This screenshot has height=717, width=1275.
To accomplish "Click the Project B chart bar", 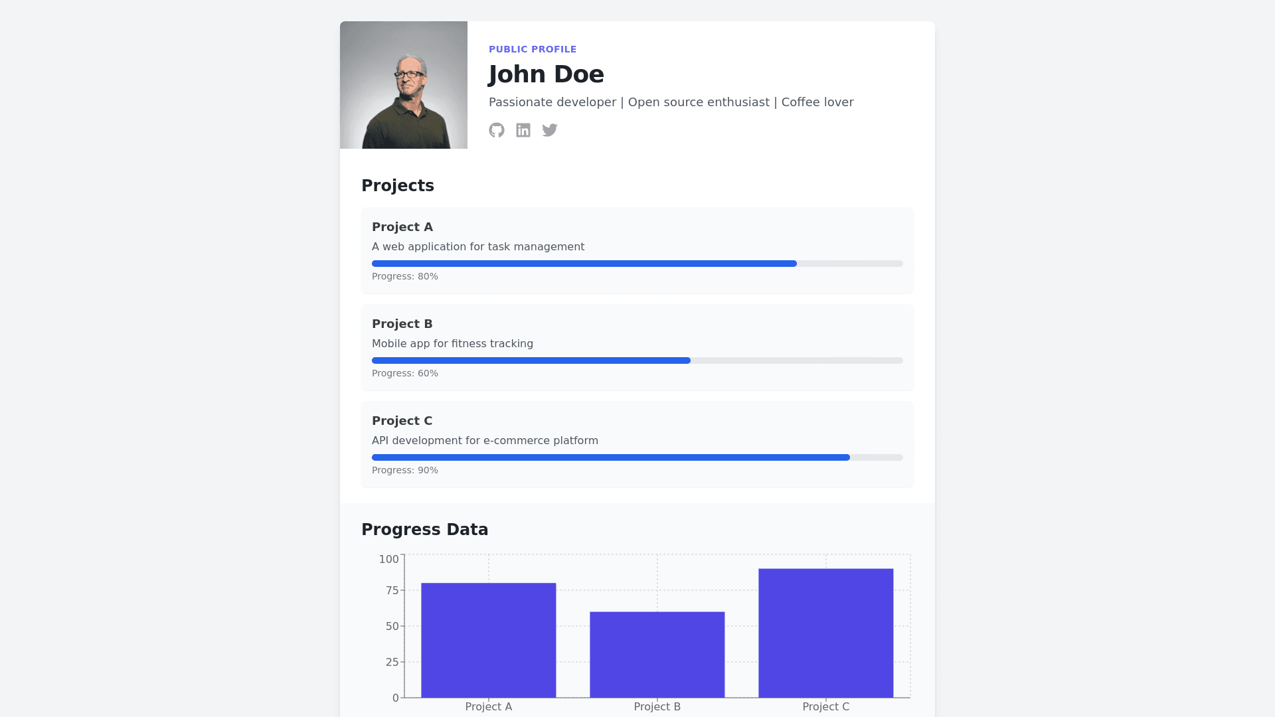I will (x=657, y=655).
